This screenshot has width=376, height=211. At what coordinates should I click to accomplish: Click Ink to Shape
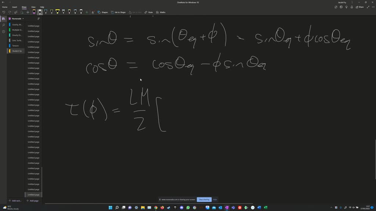(x=118, y=12)
